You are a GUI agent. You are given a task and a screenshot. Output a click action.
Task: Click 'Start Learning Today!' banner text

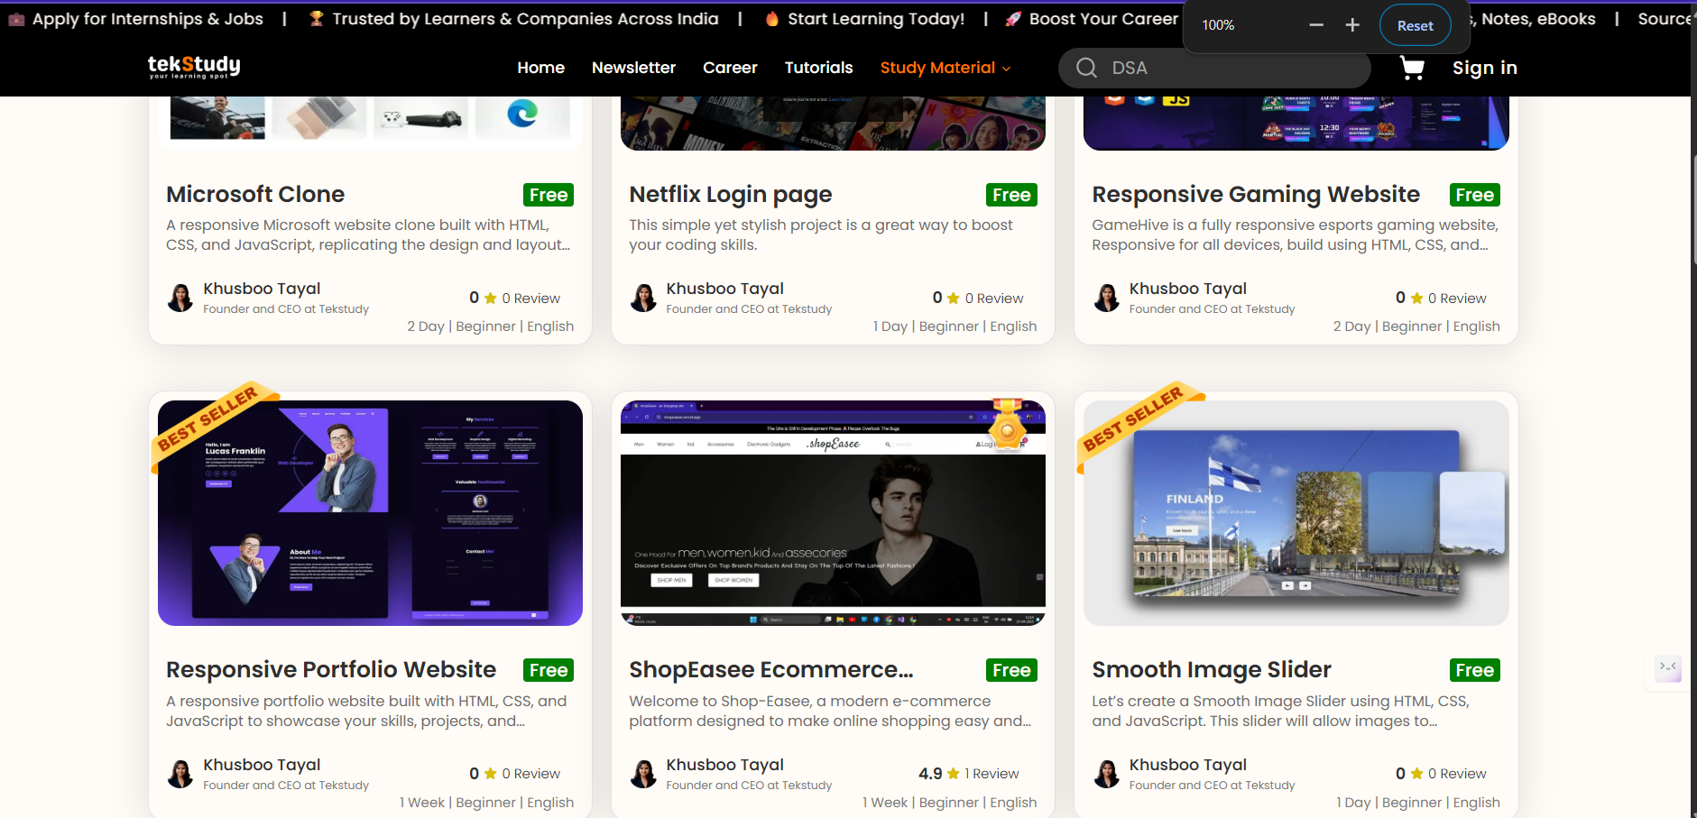876,19
